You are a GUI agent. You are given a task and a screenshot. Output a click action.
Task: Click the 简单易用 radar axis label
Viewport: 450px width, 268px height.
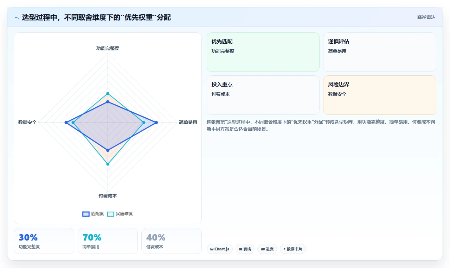coord(188,123)
